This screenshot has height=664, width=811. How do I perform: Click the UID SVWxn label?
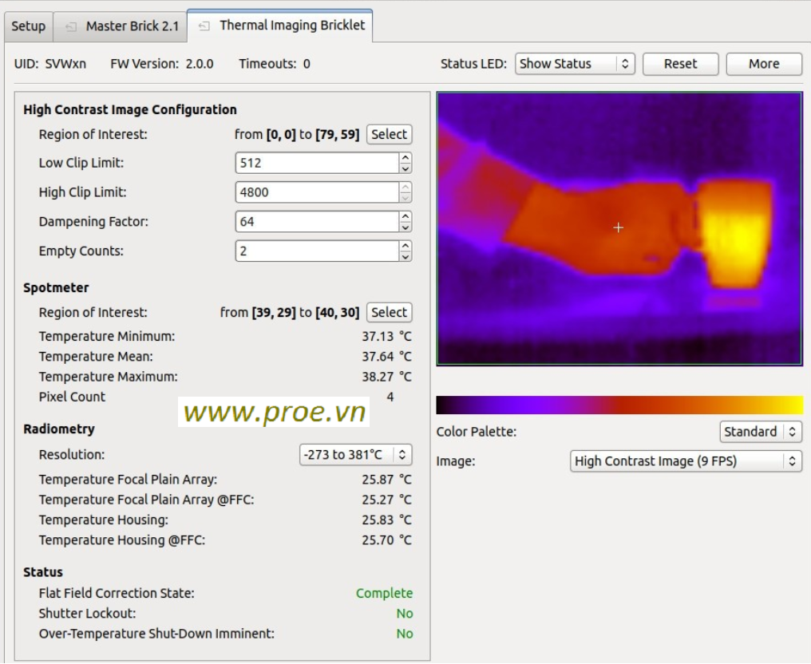tap(50, 64)
